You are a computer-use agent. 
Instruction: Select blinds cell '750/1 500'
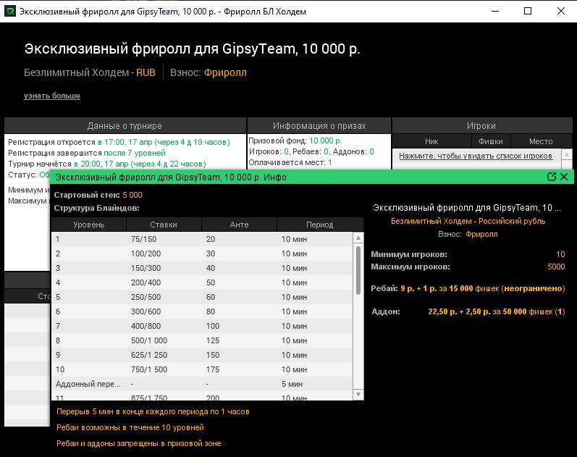pos(149,369)
